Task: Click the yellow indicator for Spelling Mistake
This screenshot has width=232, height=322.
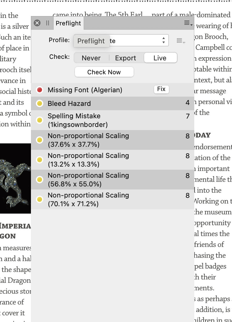Action: tap(39, 121)
